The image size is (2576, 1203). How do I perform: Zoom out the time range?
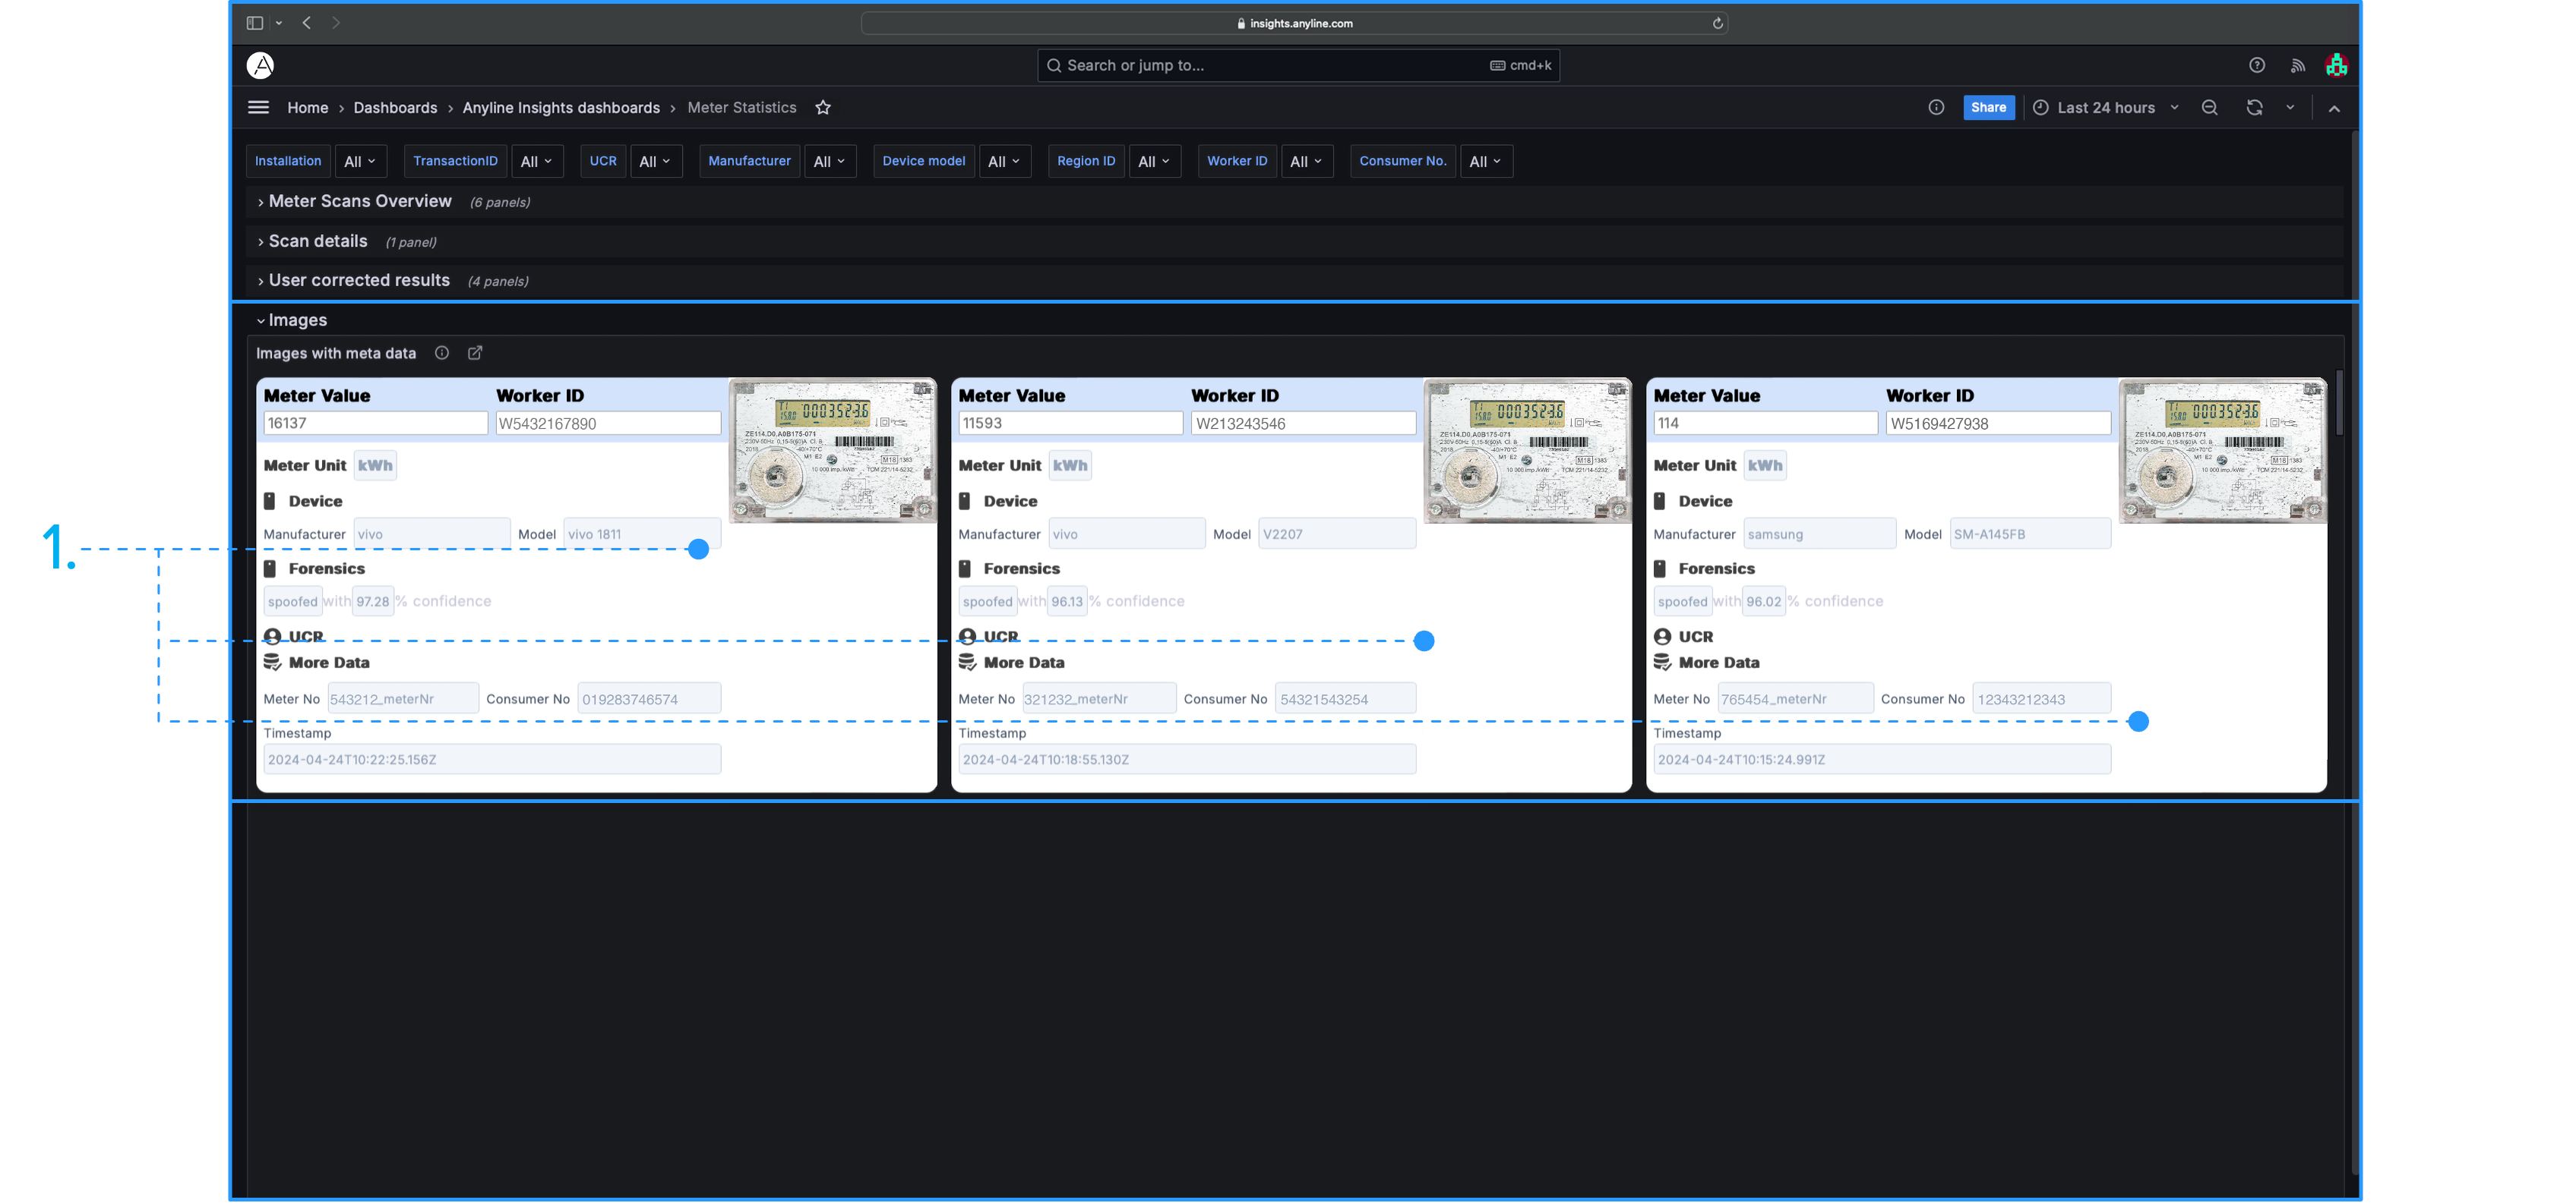[x=2210, y=108]
